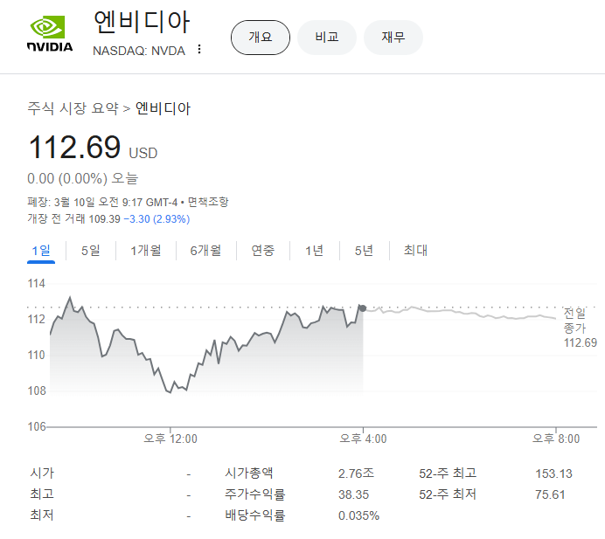Click the 52-주 최저 value 75.61
Image resolution: width=605 pixels, height=539 pixels.
[x=550, y=494]
